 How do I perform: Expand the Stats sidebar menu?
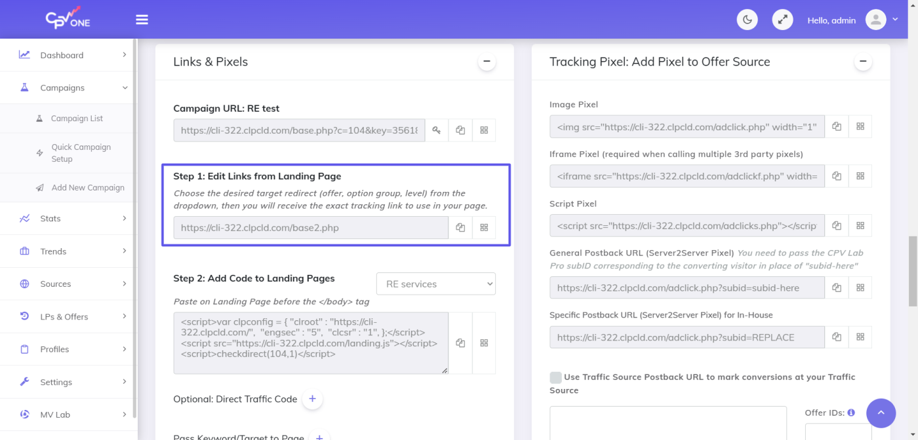tap(66, 219)
